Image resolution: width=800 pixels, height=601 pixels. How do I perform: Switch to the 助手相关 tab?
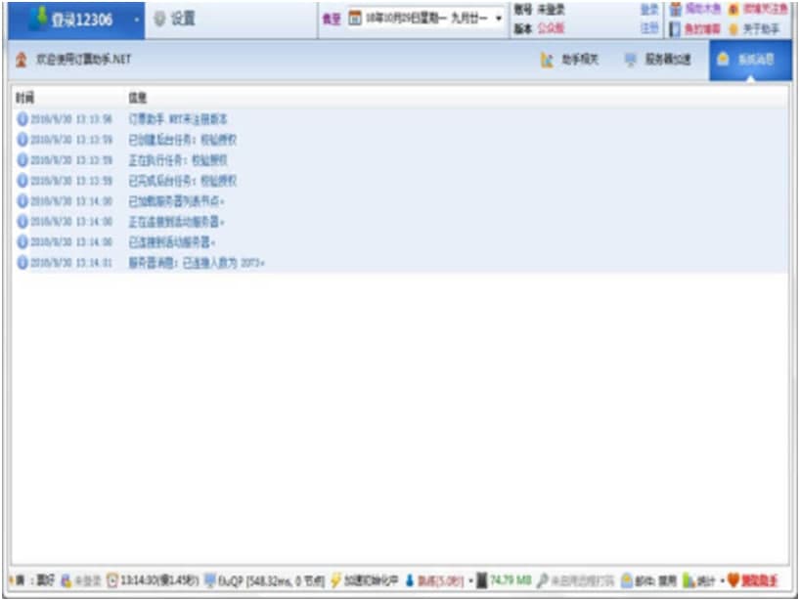(569, 60)
